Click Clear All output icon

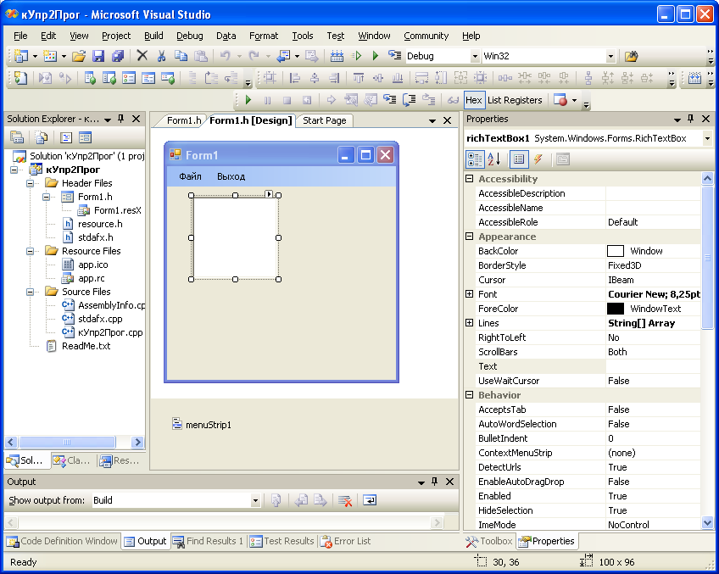tap(345, 500)
